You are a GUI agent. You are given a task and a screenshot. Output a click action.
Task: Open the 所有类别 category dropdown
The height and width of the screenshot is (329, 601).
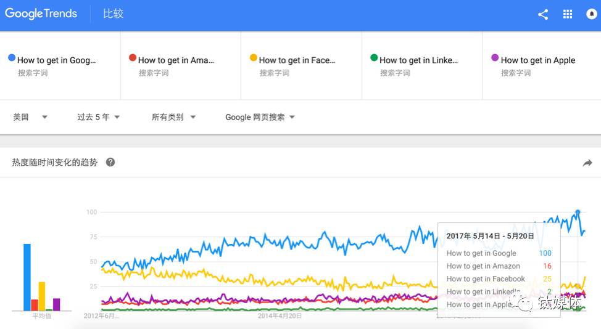173,117
